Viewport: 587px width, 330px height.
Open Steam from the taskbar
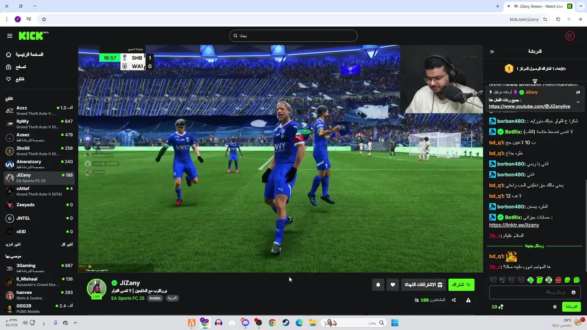click(x=286, y=323)
